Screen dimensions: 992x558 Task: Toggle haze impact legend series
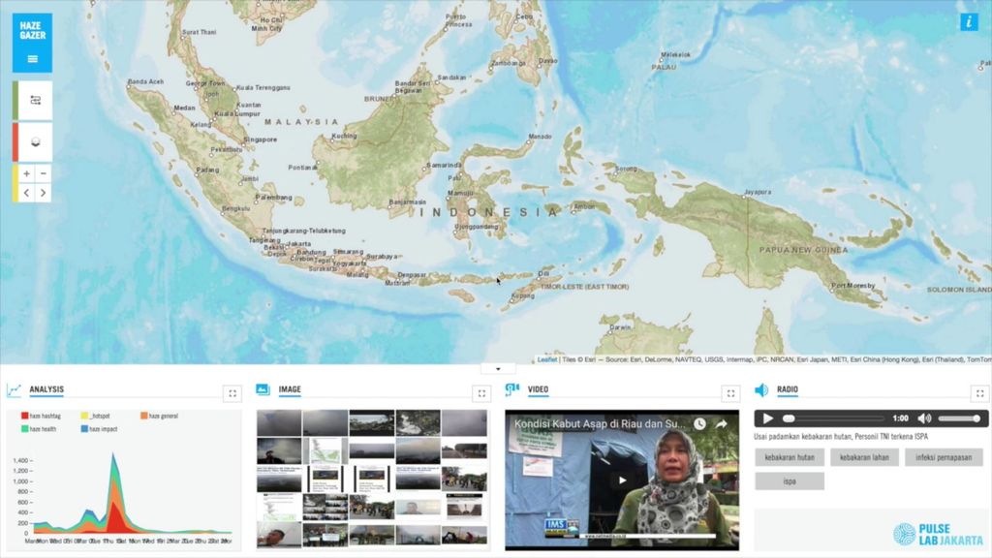pyautogui.click(x=100, y=429)
